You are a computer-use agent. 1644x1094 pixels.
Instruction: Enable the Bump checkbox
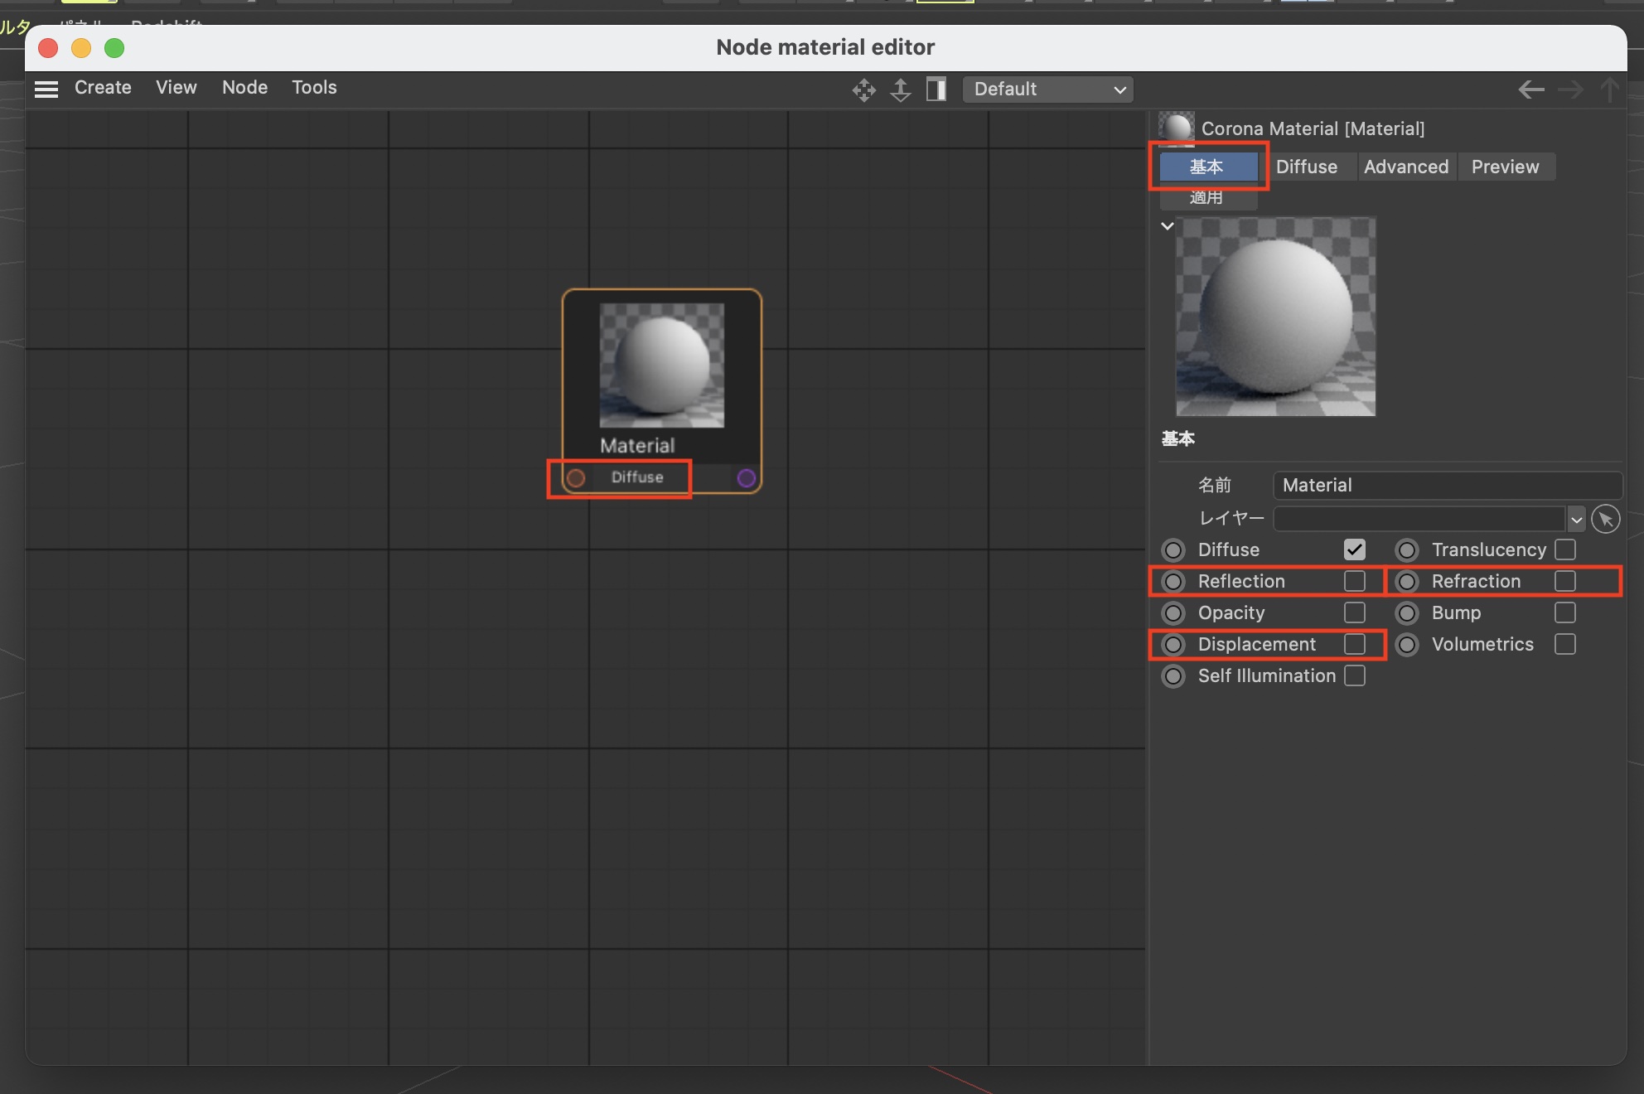[x=1564, y=612]
